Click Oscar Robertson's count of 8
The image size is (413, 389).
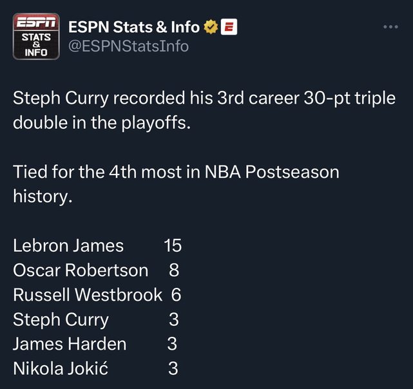tap(174, 270)
